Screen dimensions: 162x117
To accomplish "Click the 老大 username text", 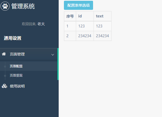I will [41, 24].
